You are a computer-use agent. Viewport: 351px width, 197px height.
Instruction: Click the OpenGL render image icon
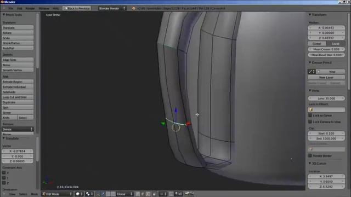pos(187,194)
